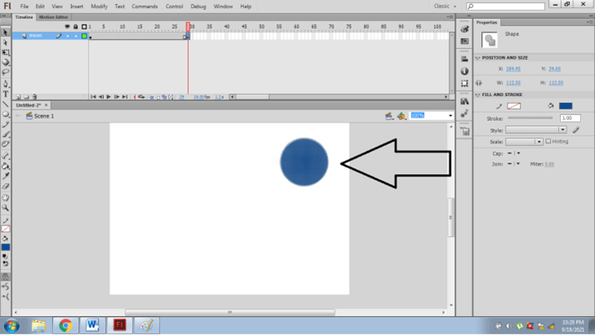Select the Zoom magnifier tool
595x335 pixels.
(x=5, y=208)
